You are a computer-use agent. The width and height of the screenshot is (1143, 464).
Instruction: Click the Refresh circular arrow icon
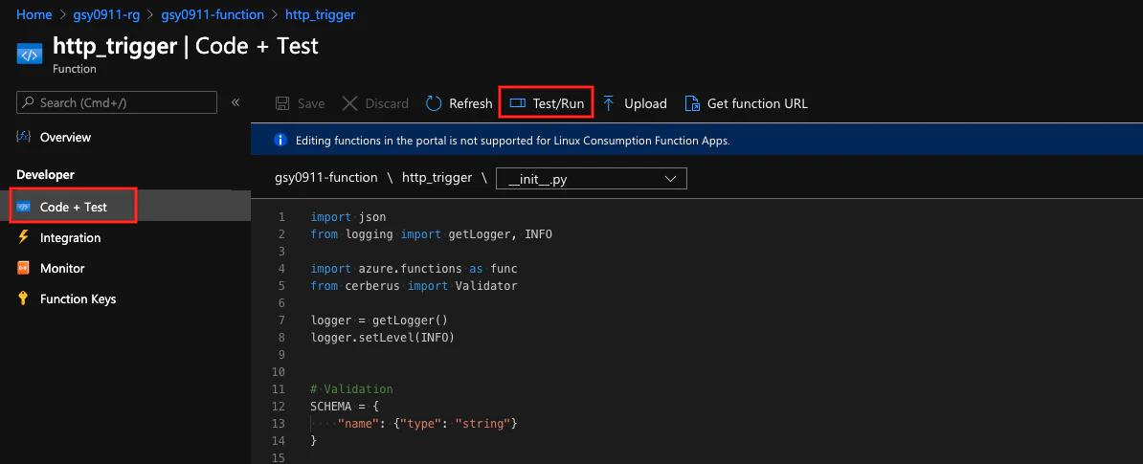(434, 103)
